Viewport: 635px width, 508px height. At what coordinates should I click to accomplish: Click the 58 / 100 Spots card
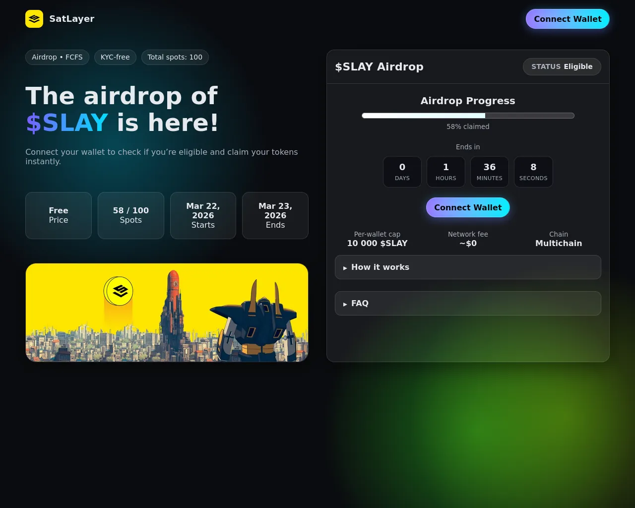[131, 215]
